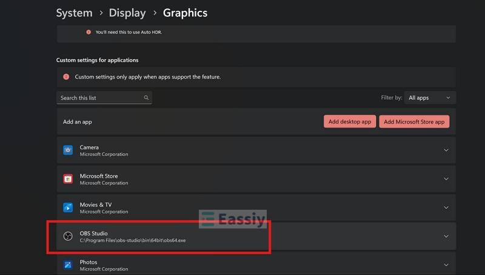
Task: Select the OBS Studio app name
Action: [x=94, y=233]
